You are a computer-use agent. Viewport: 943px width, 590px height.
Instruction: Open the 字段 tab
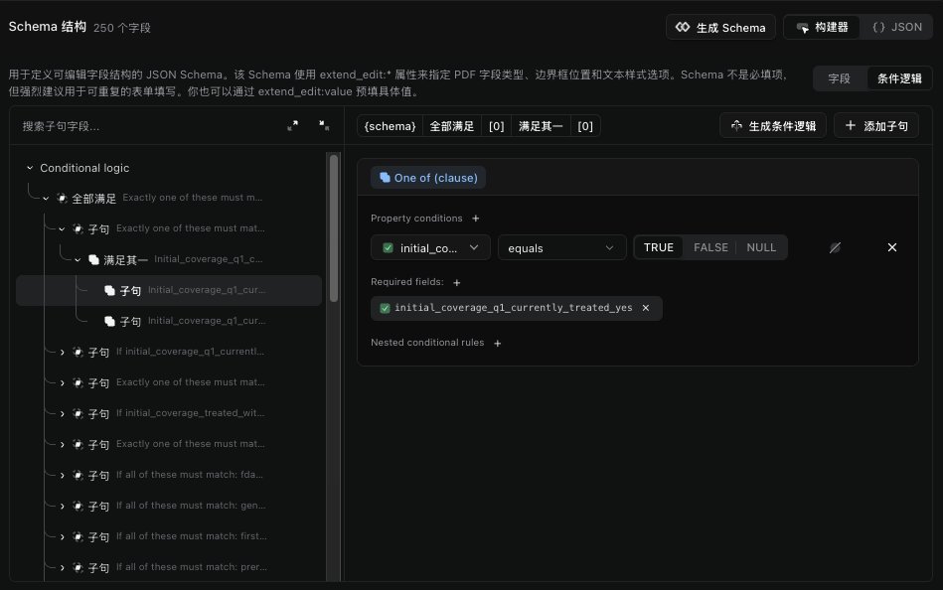click(839, 78)
